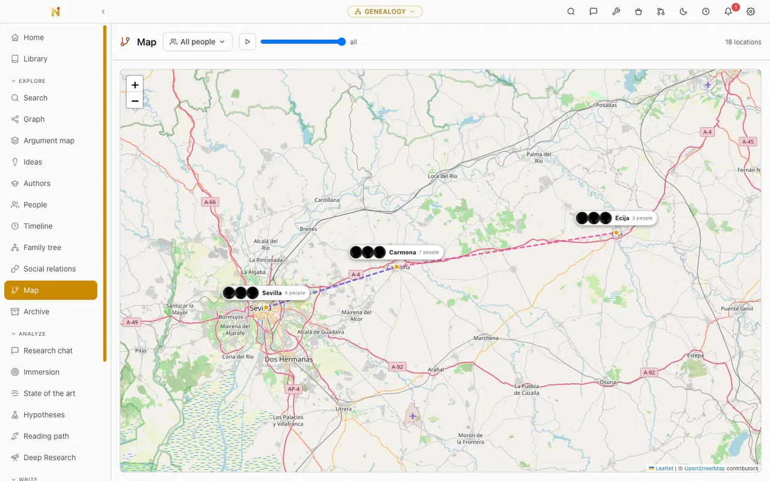Click the Argument map layers icon
Image resolution: width=770 pixels, height=481 pixels.
point(15,141)
